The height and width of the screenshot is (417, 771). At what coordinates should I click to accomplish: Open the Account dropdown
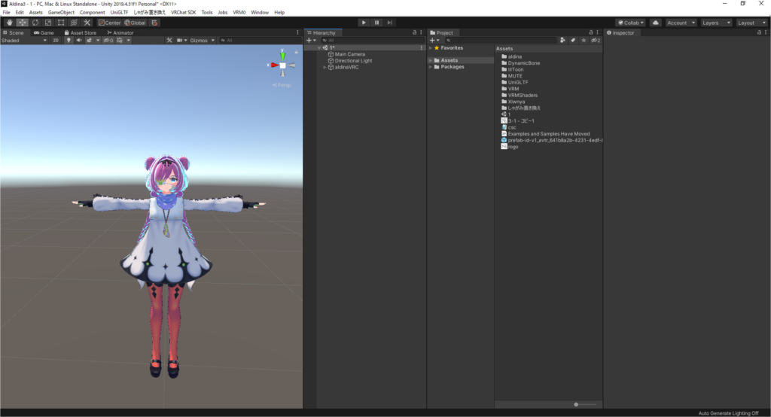(681, 23)
